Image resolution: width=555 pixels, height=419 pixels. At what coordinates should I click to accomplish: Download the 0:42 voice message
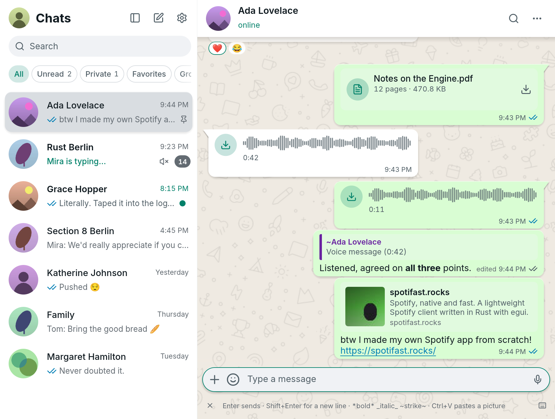click(x=226, y=145)
